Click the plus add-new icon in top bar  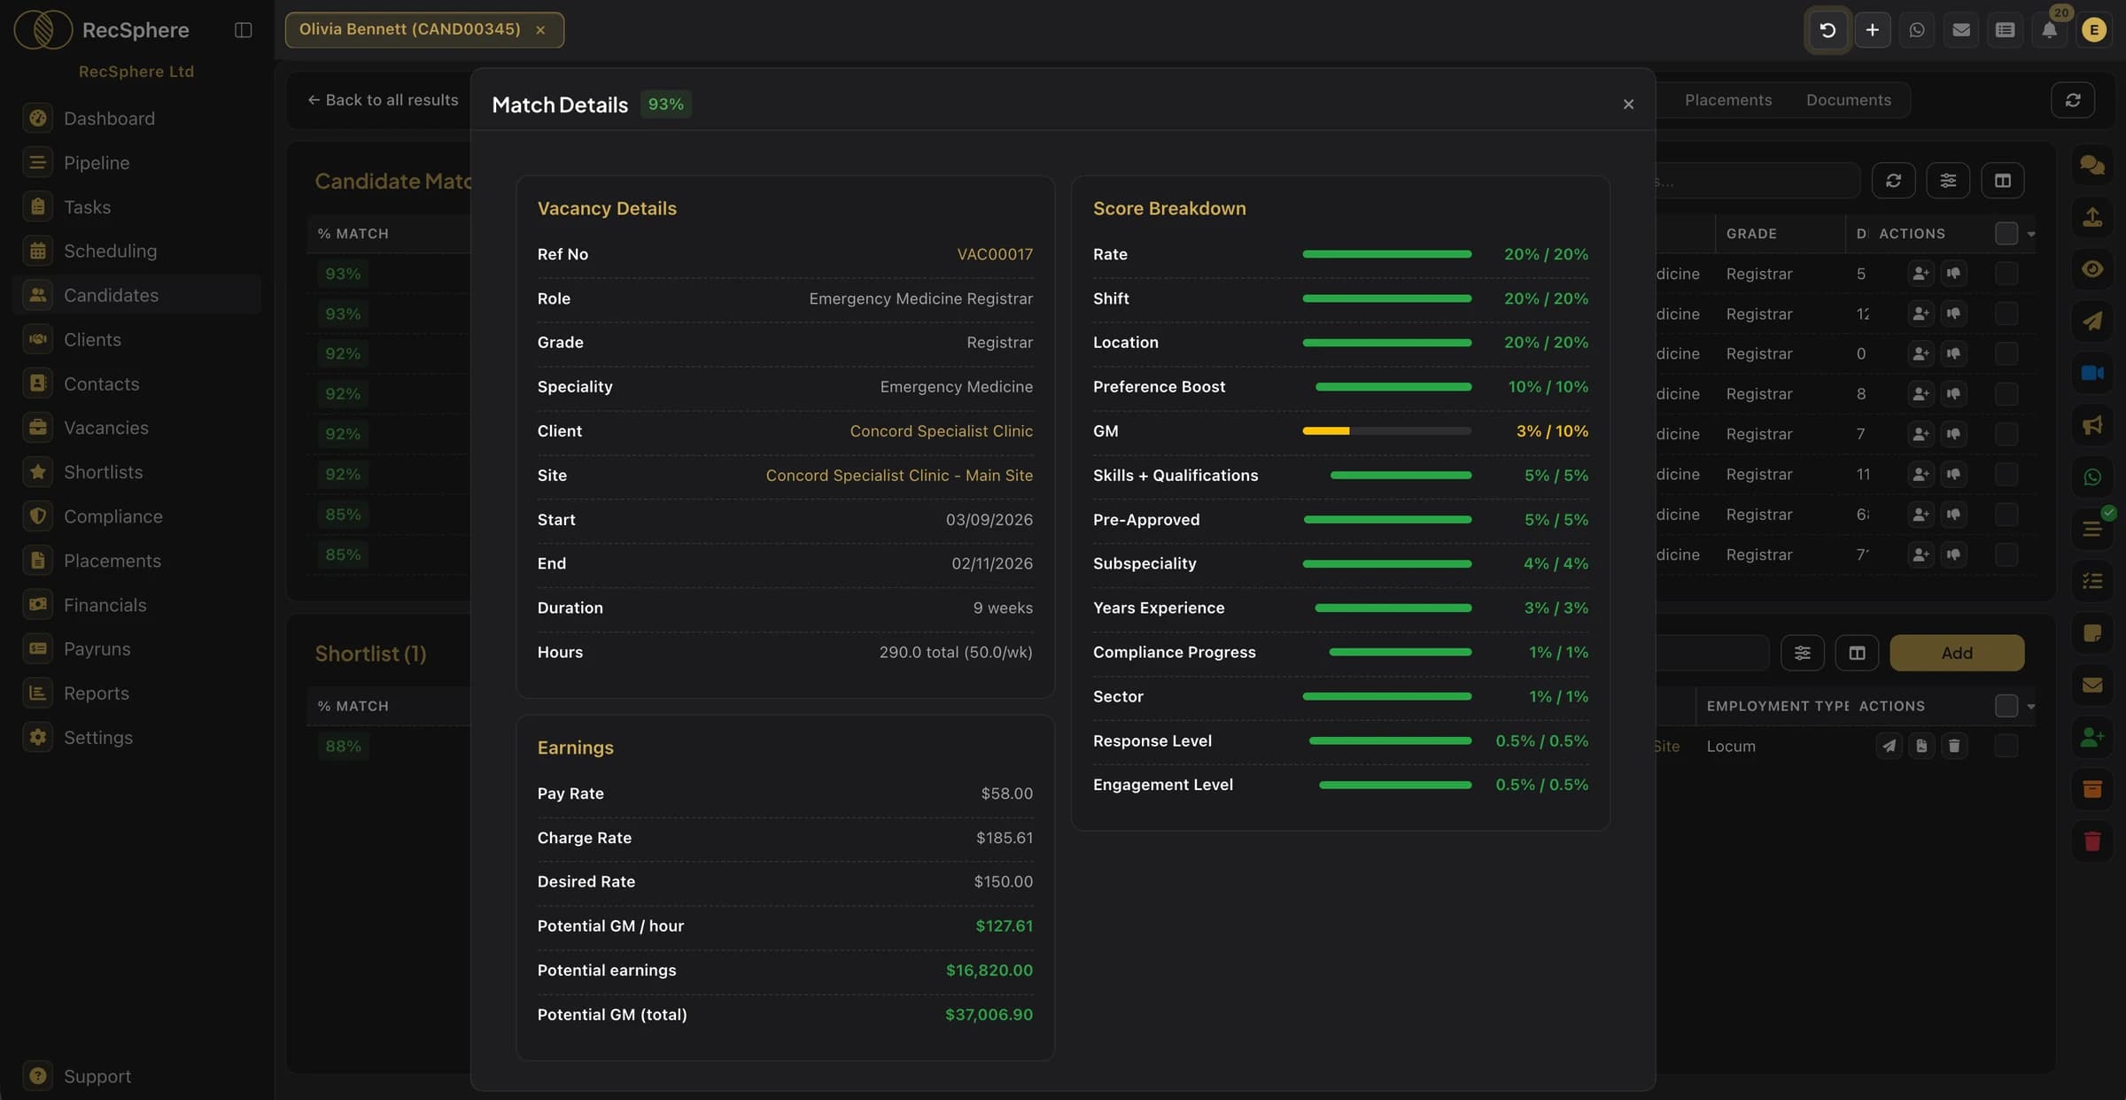coord(1872,30)
